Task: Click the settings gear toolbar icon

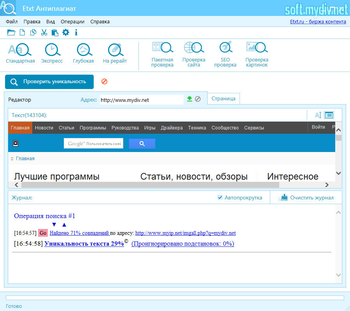Action: point(66,33)
